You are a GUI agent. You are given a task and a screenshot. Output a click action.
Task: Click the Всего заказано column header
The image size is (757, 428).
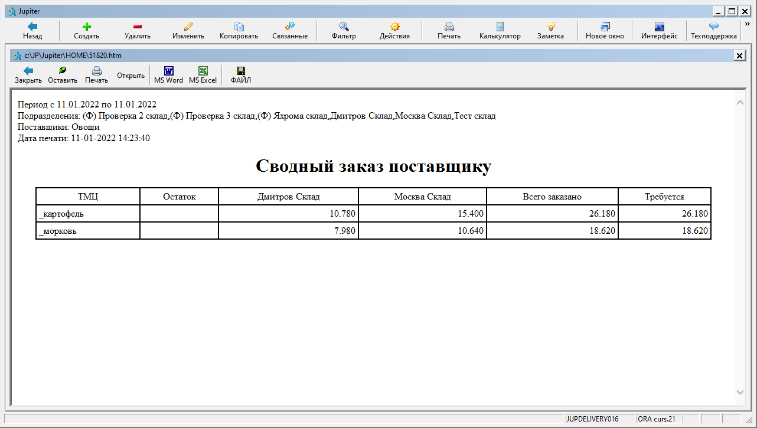(552, 197)
